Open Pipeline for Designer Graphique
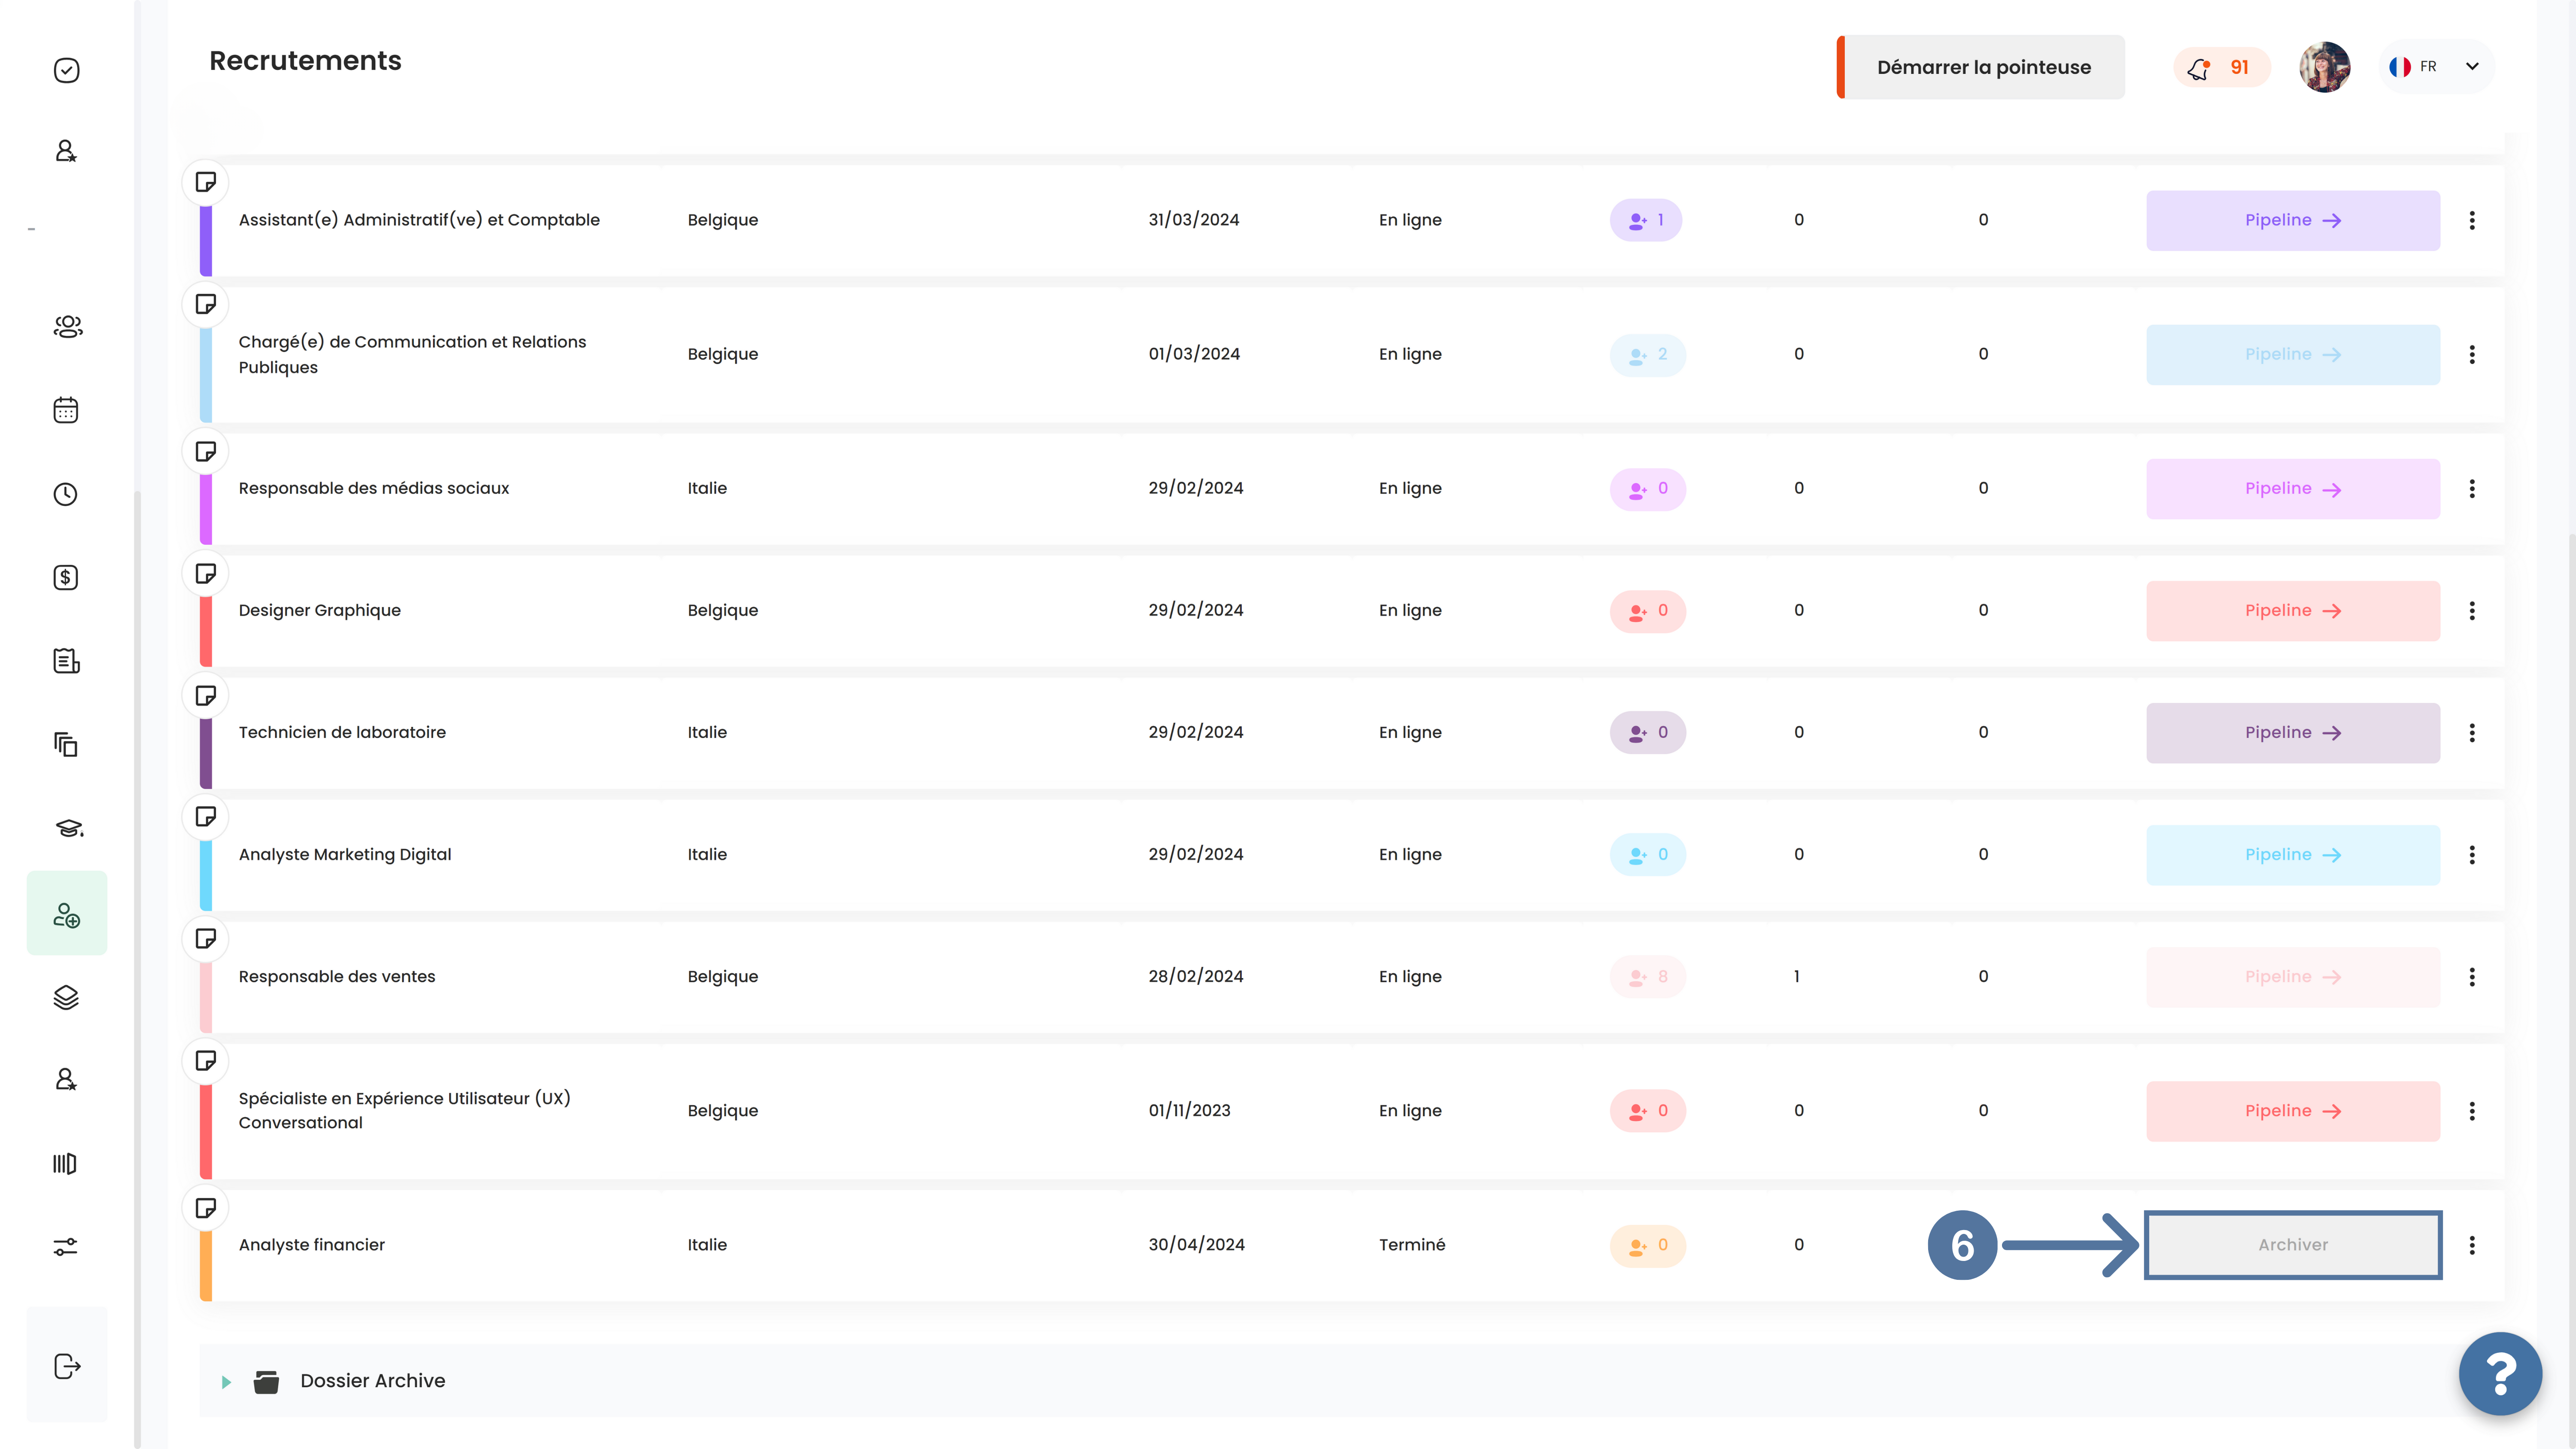 2293,610
